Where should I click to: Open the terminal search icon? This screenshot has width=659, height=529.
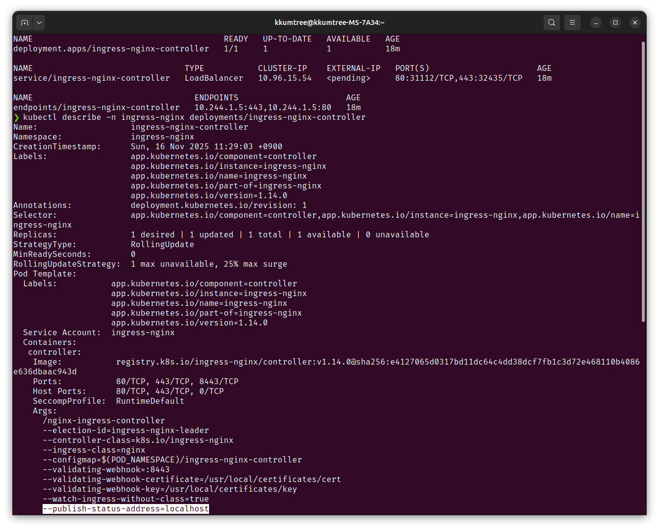pyautogui.click(x=552, y=23)
